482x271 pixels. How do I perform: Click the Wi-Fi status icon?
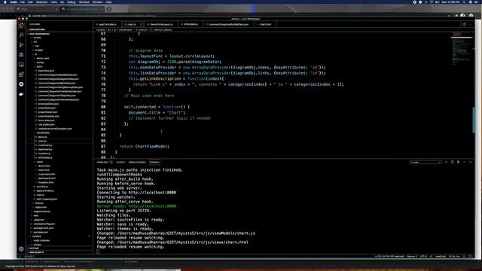[432, 2]
